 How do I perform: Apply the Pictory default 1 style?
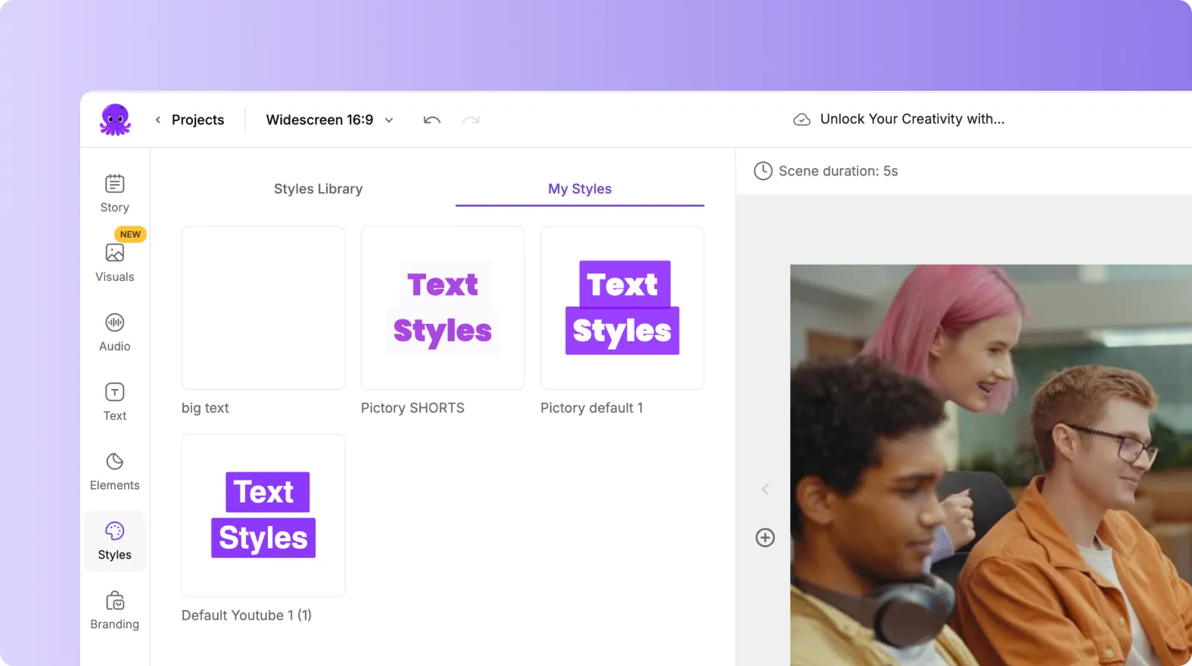[622, 308]
